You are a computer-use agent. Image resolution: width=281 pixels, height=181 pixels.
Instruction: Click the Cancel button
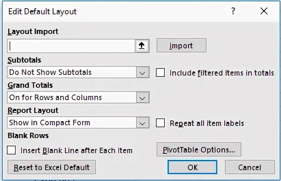coord(250,167)
